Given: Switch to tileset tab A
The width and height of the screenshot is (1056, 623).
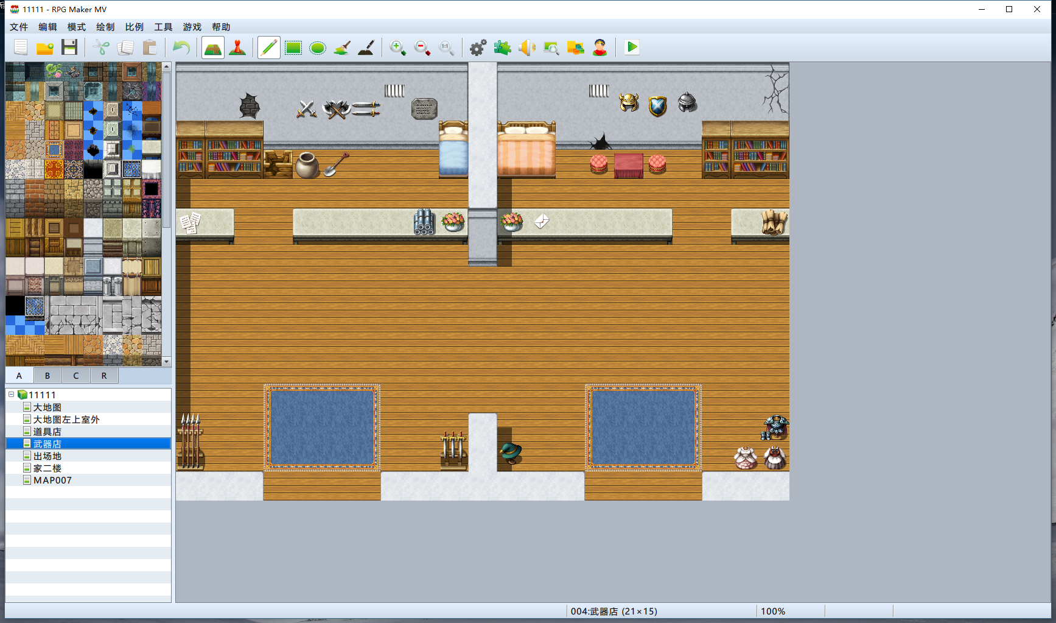Looking at the screenshot, I should pyautogui.click(x=19, y=376).
